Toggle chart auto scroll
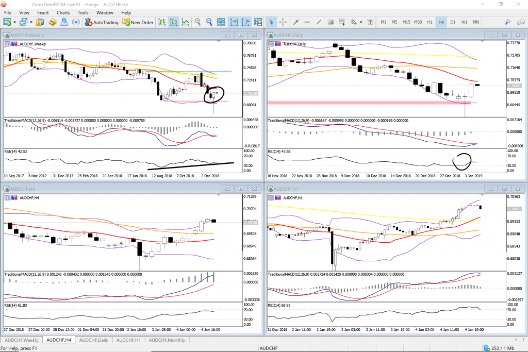The width and height of the screenshot is (528, 352). pos(234,22)
